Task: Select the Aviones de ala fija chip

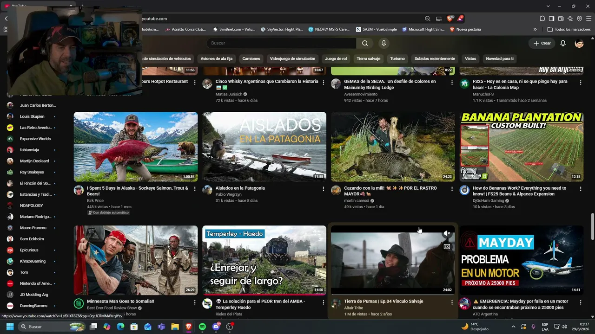Action: [x=217, y=59]
